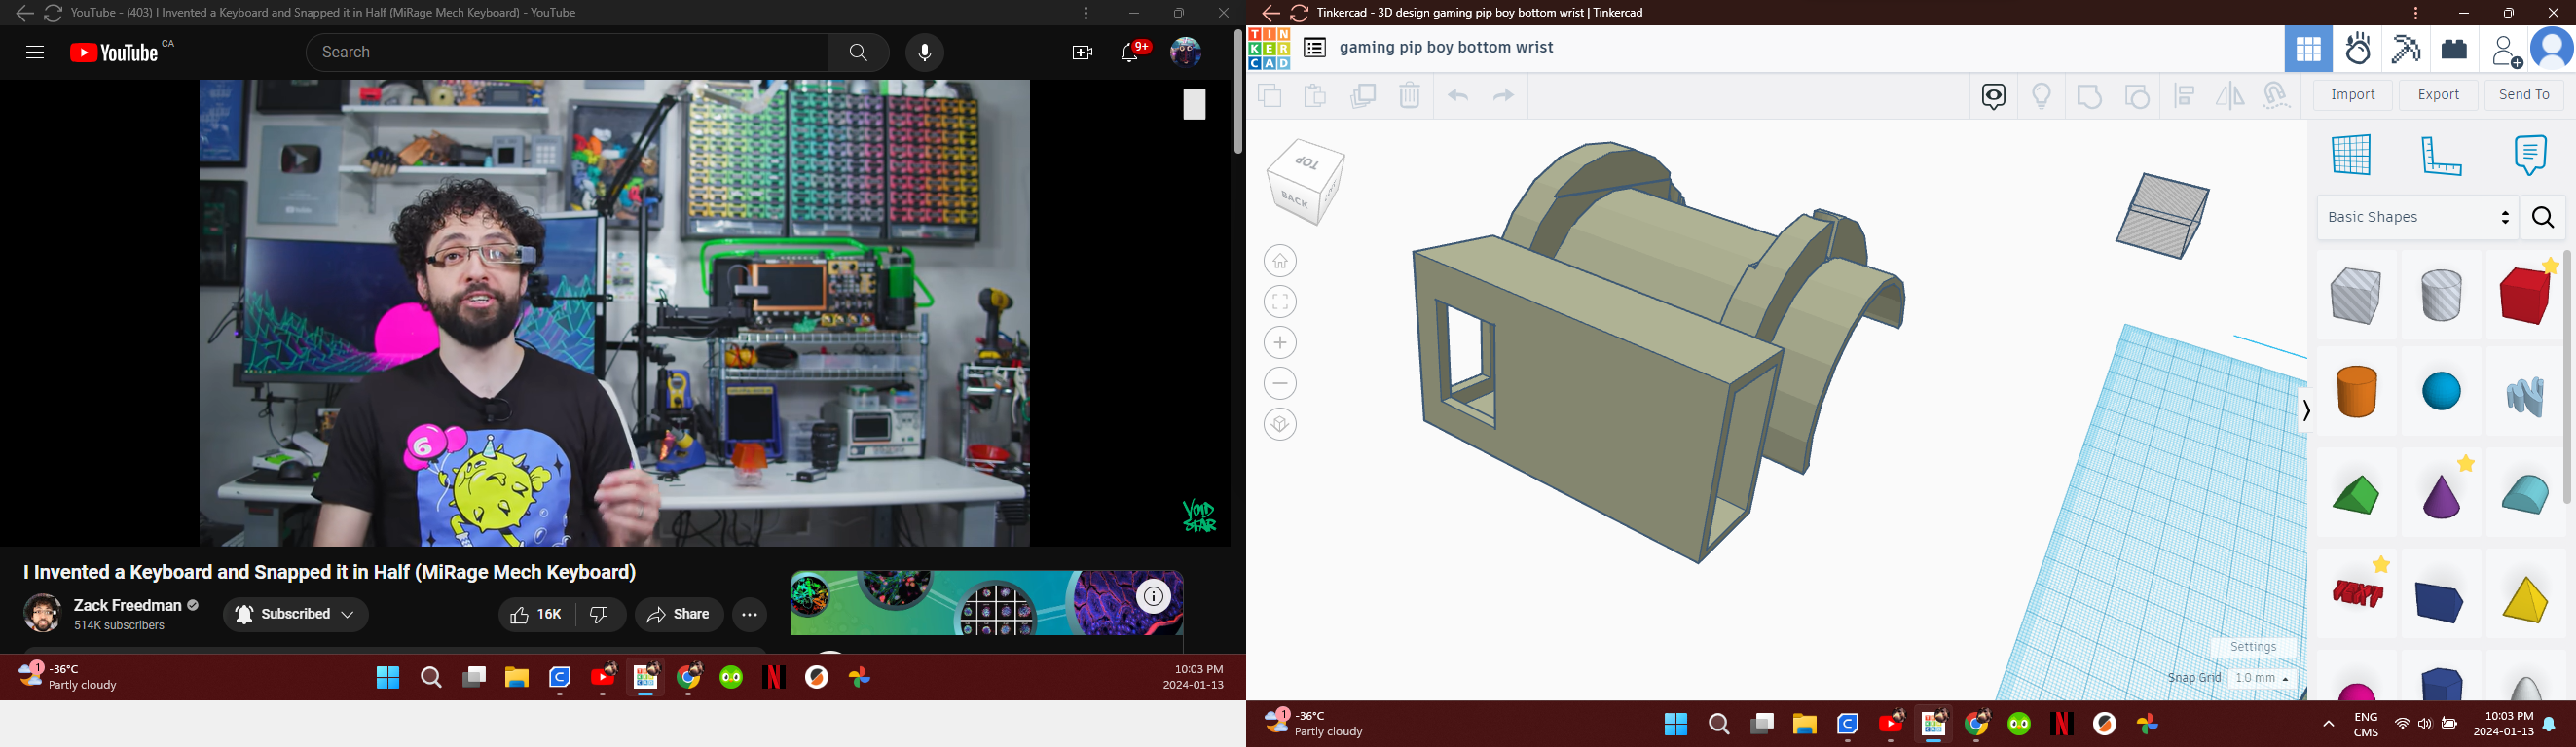This screenshot has height=747, width=2576.
Task: Select the orange Cylinder shape
Action: pos(2356,393)
